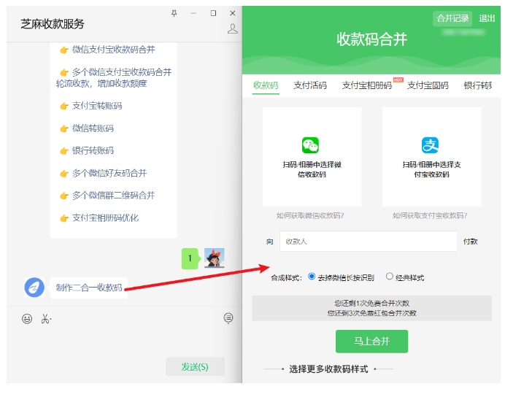Viewport: 505px width, 397px height.
Task: Open the 银行转账 tab
Action: point(477,85)
